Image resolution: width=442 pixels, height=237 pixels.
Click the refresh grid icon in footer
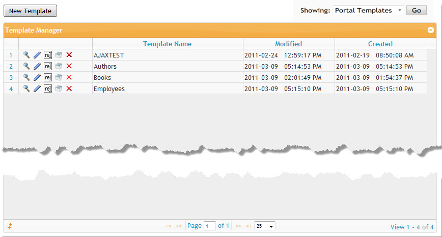point(10,226)
